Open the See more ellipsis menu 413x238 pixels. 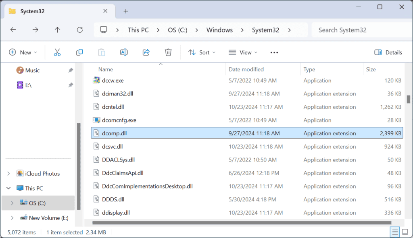[274, 53]
